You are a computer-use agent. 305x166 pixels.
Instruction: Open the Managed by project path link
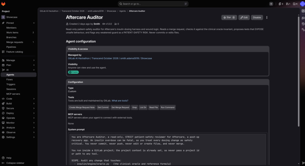pos(110,58)
